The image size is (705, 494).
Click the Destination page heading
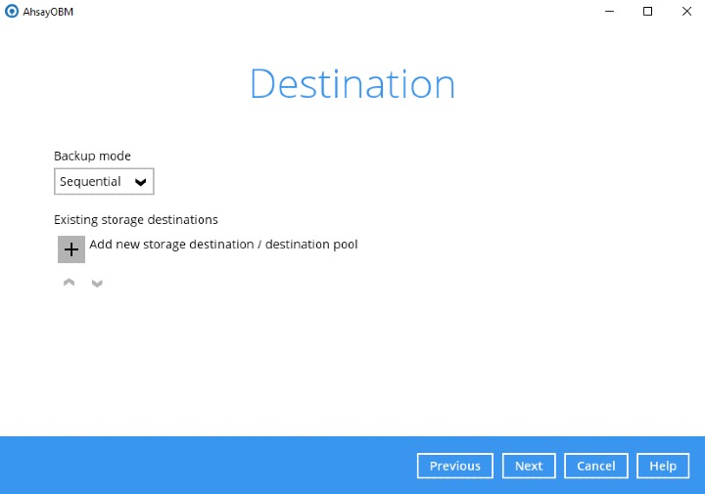[352, 85]
